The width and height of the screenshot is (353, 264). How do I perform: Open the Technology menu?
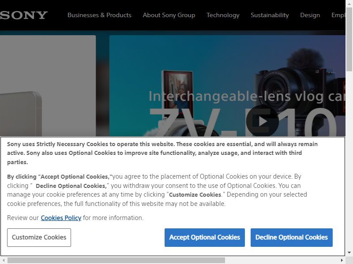[223, 15]
